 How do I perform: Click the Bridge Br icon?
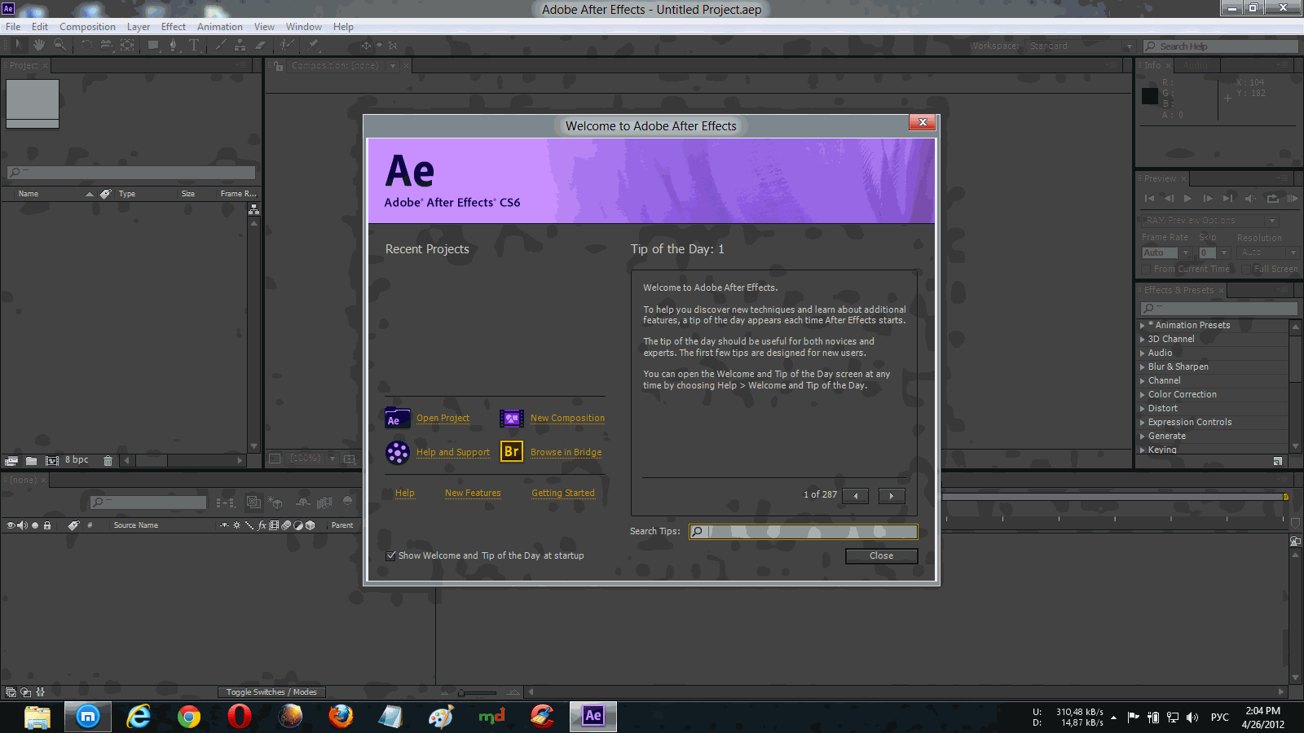(512, 451)
